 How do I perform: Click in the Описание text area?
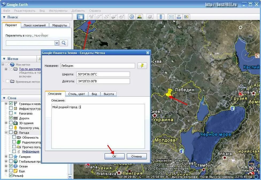[98, 126]
